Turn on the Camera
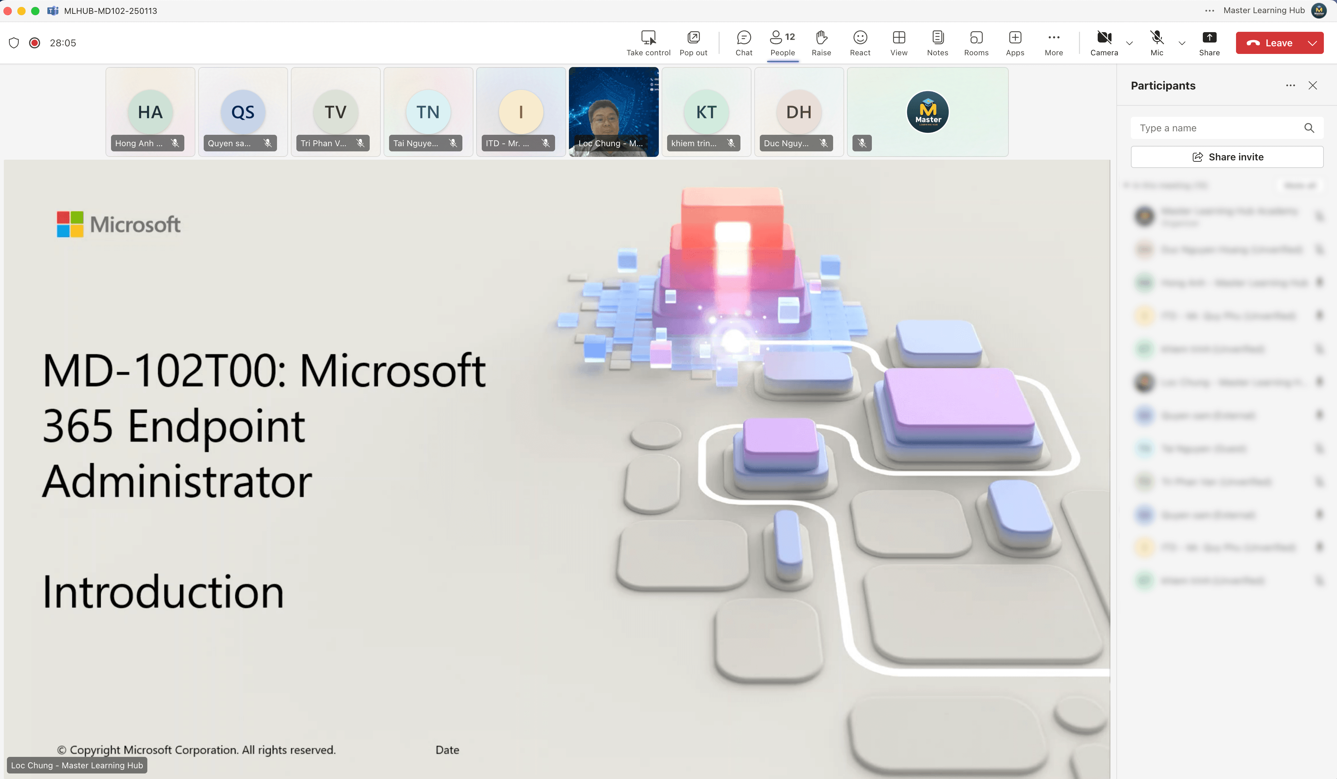 1104,43
